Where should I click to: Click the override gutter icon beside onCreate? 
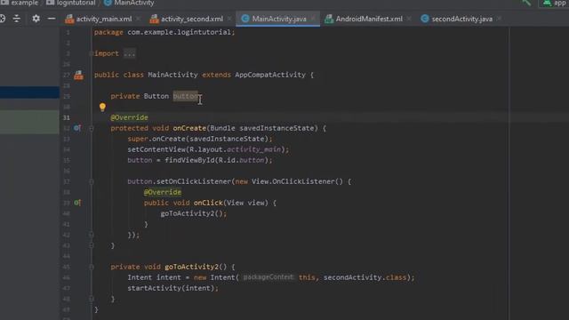click(x=77, y=128)
